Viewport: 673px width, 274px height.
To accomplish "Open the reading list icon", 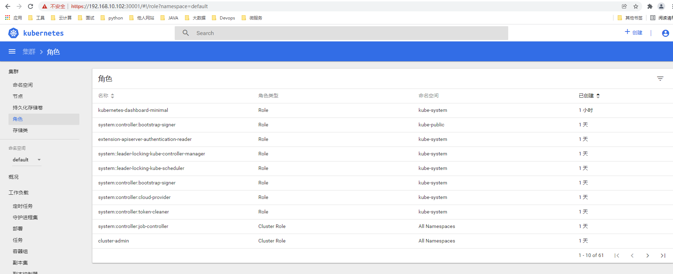I will pyautogui.click(x=653, y=18).
